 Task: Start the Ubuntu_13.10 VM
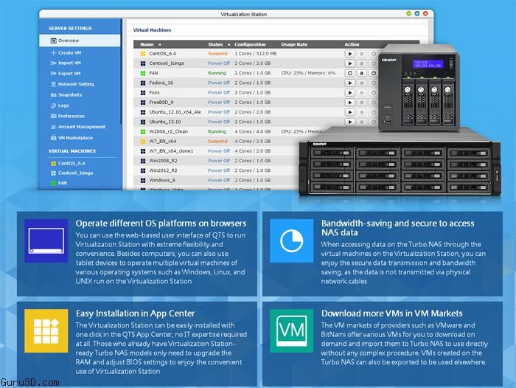coord(350,122)
